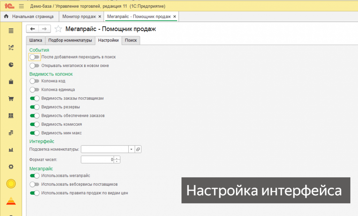Click the yellow circle sidebar icon

click(11, 184)
